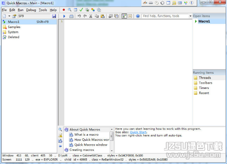227x164 pixels.
Task: Click the blue back arrow in tips panel
Action: coord(60,146)
